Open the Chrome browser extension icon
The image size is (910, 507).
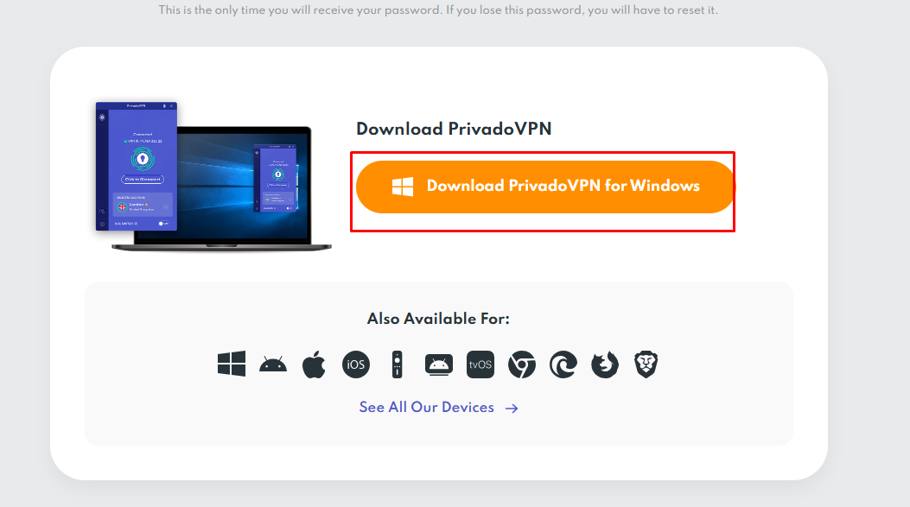pyautogui.click(x=521, y=364)
